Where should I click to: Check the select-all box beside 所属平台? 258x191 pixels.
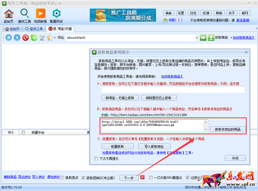pos(23,132)
